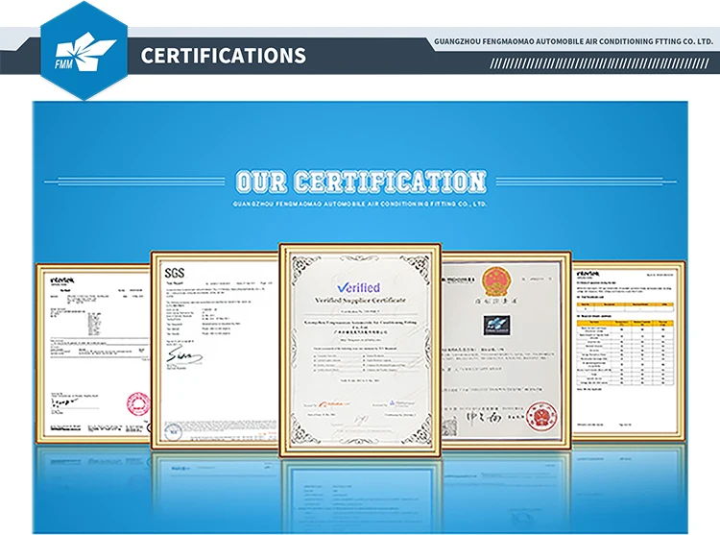Click the national emblem on trademark certificate
The image size is (720, 535).
click(x=496, y=280)
